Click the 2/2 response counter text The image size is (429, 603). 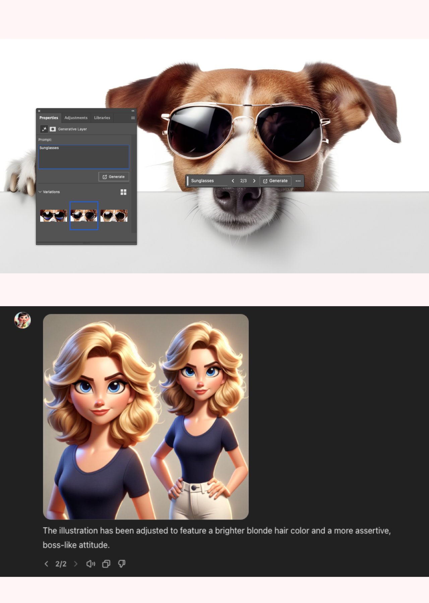(x=61, y=564)
